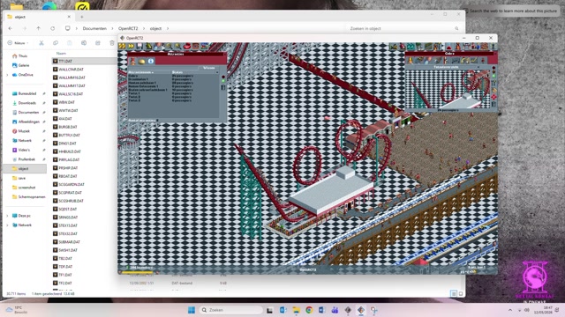The height and width of the screenshot is (317, 565).
Task: Open Cobra graphs tab
Action: click(x=474, y=61)
